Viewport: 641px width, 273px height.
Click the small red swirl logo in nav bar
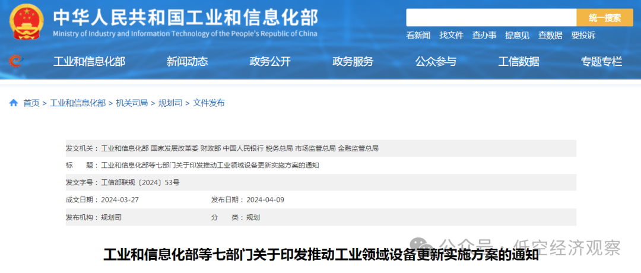tap(15, 61)
